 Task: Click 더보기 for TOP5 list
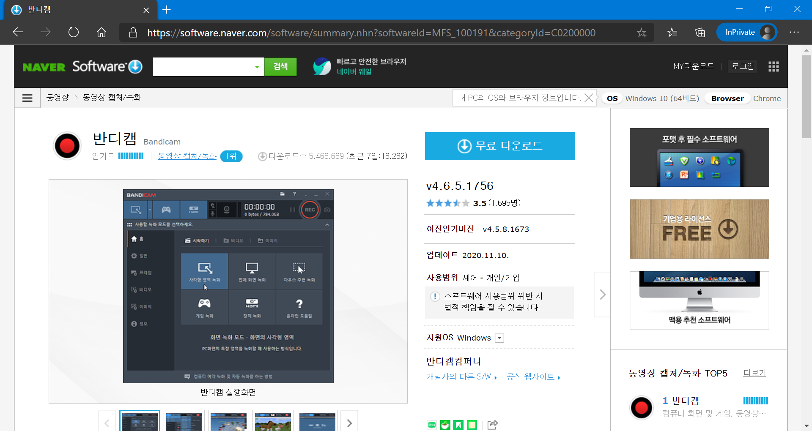point(754,373)
